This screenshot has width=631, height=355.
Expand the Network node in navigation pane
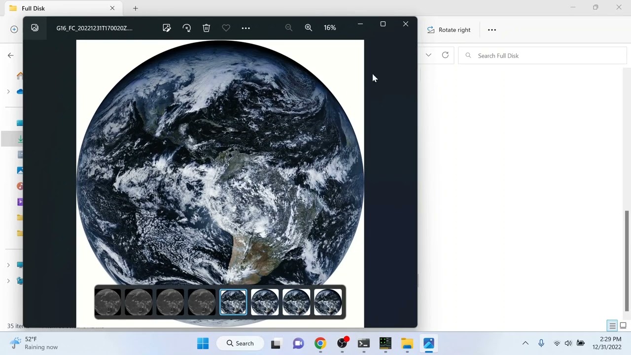coord(8,281)
